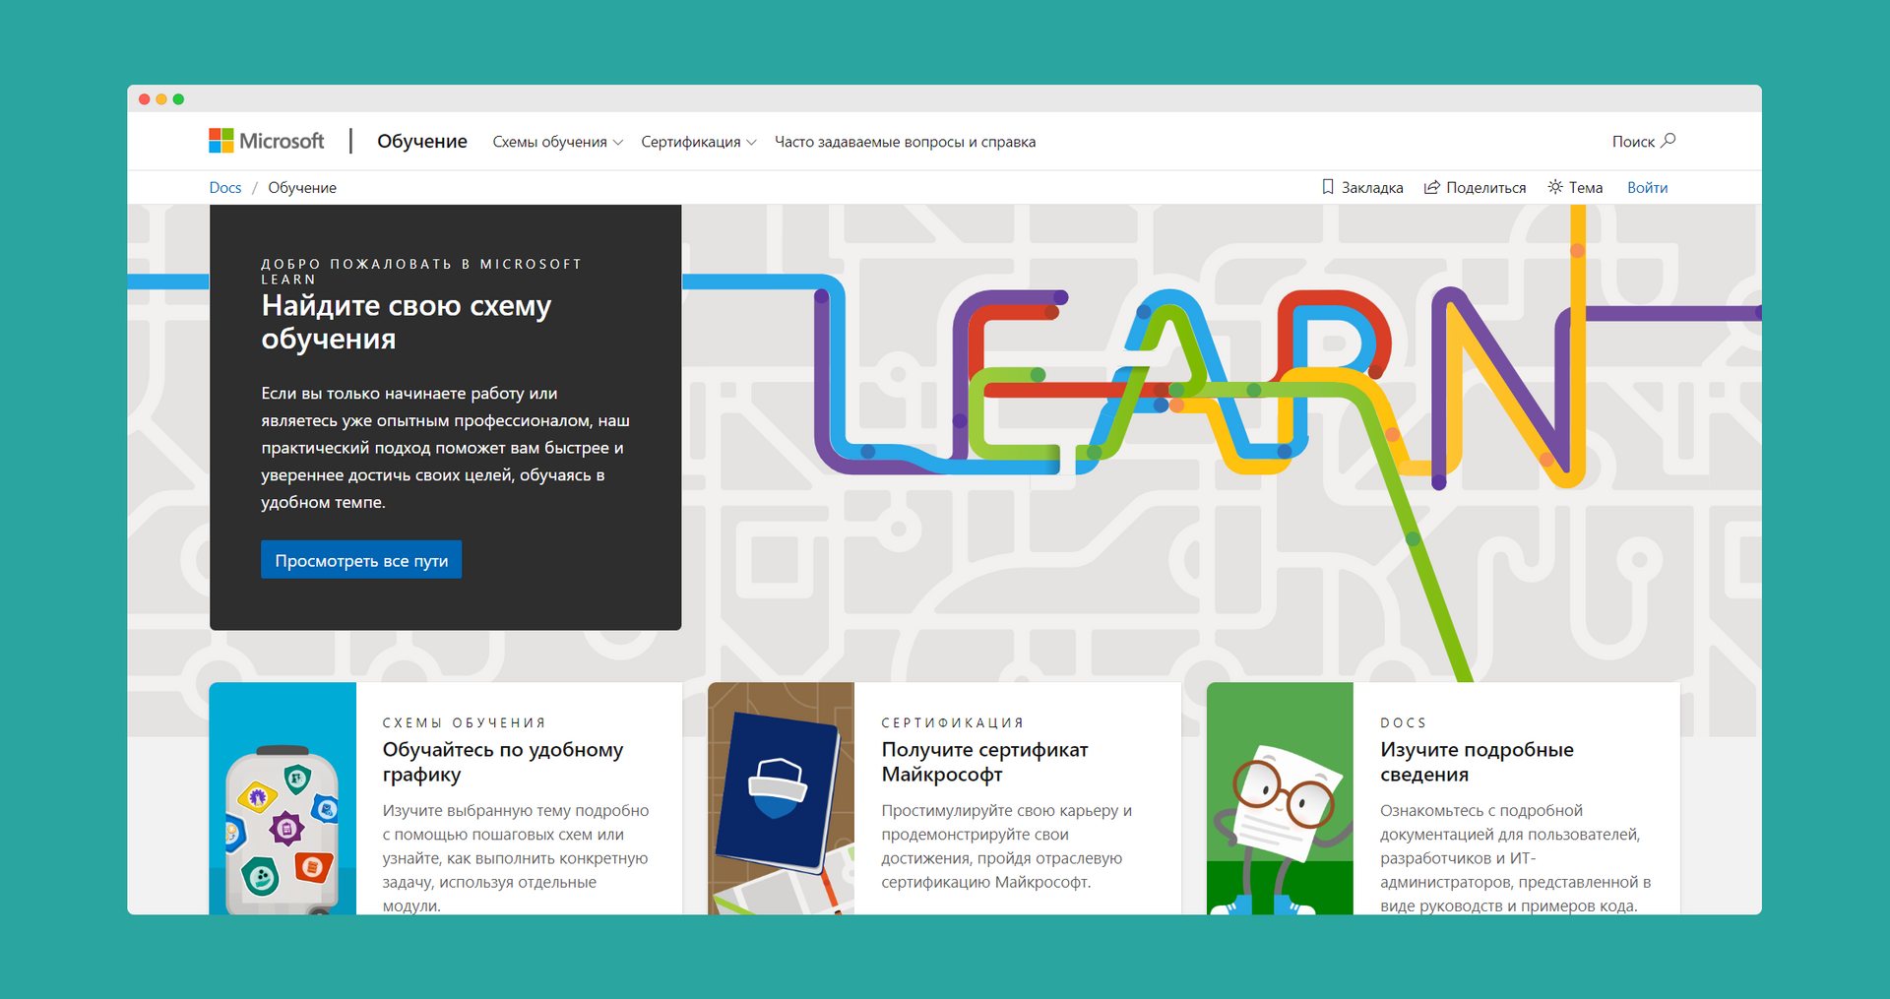Open the Обучайтесь по удобному графику card title
Viewport: 1890px width, 999px height.
pos(503,762)
